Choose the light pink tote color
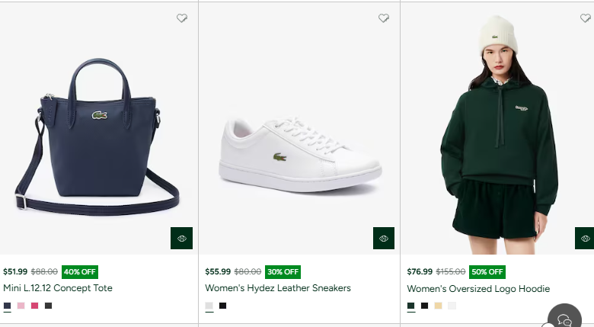Image resolution: width=594 pixels, height=327 pixels. pyautogui.click(x=21, y=306)
